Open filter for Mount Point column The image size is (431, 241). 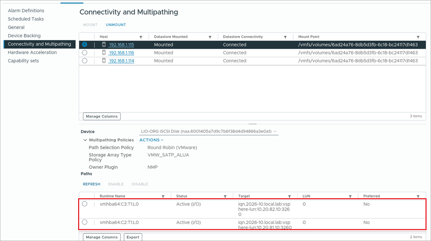[x=418, y=37]
